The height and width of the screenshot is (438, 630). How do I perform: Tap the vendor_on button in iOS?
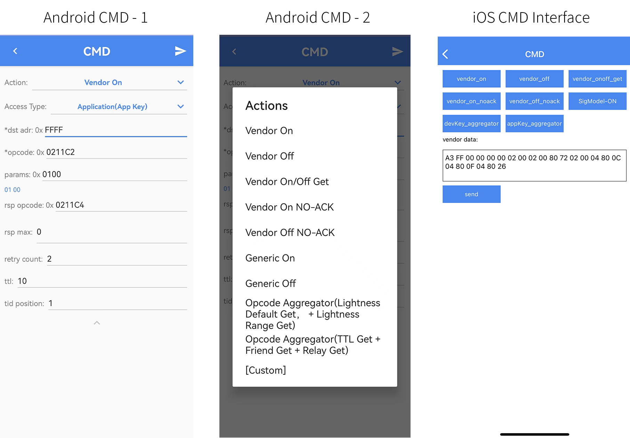click(471, 79)
